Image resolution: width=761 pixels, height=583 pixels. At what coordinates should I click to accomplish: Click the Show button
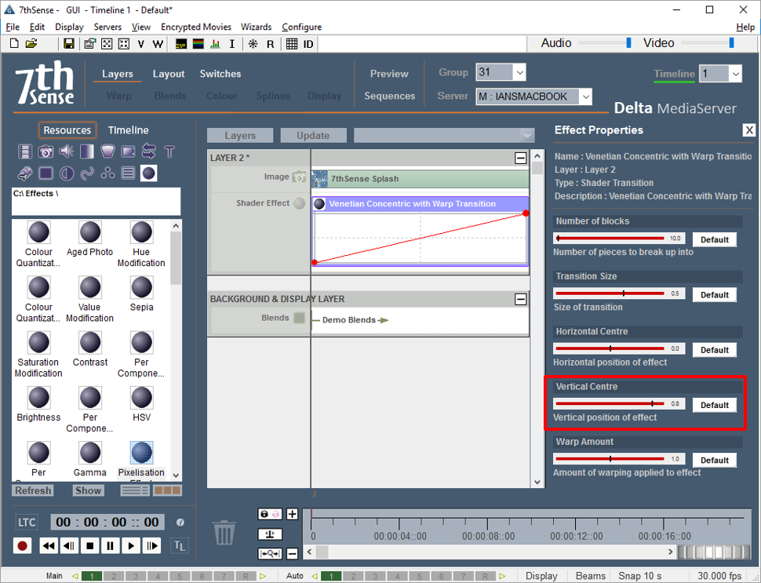[x=88, y=490]
